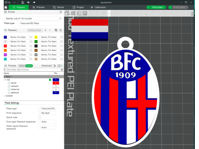Switch the Process view to Global
Image resolution: width=199 pixels, height=149 pixels.
(x=22, y=66)
